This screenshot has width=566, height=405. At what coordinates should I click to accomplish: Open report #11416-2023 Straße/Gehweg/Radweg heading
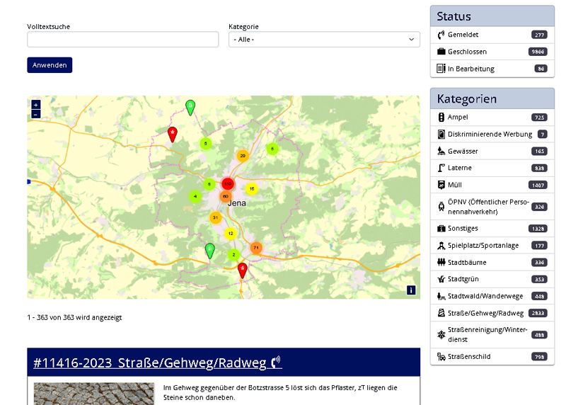[x=157, y=363]
